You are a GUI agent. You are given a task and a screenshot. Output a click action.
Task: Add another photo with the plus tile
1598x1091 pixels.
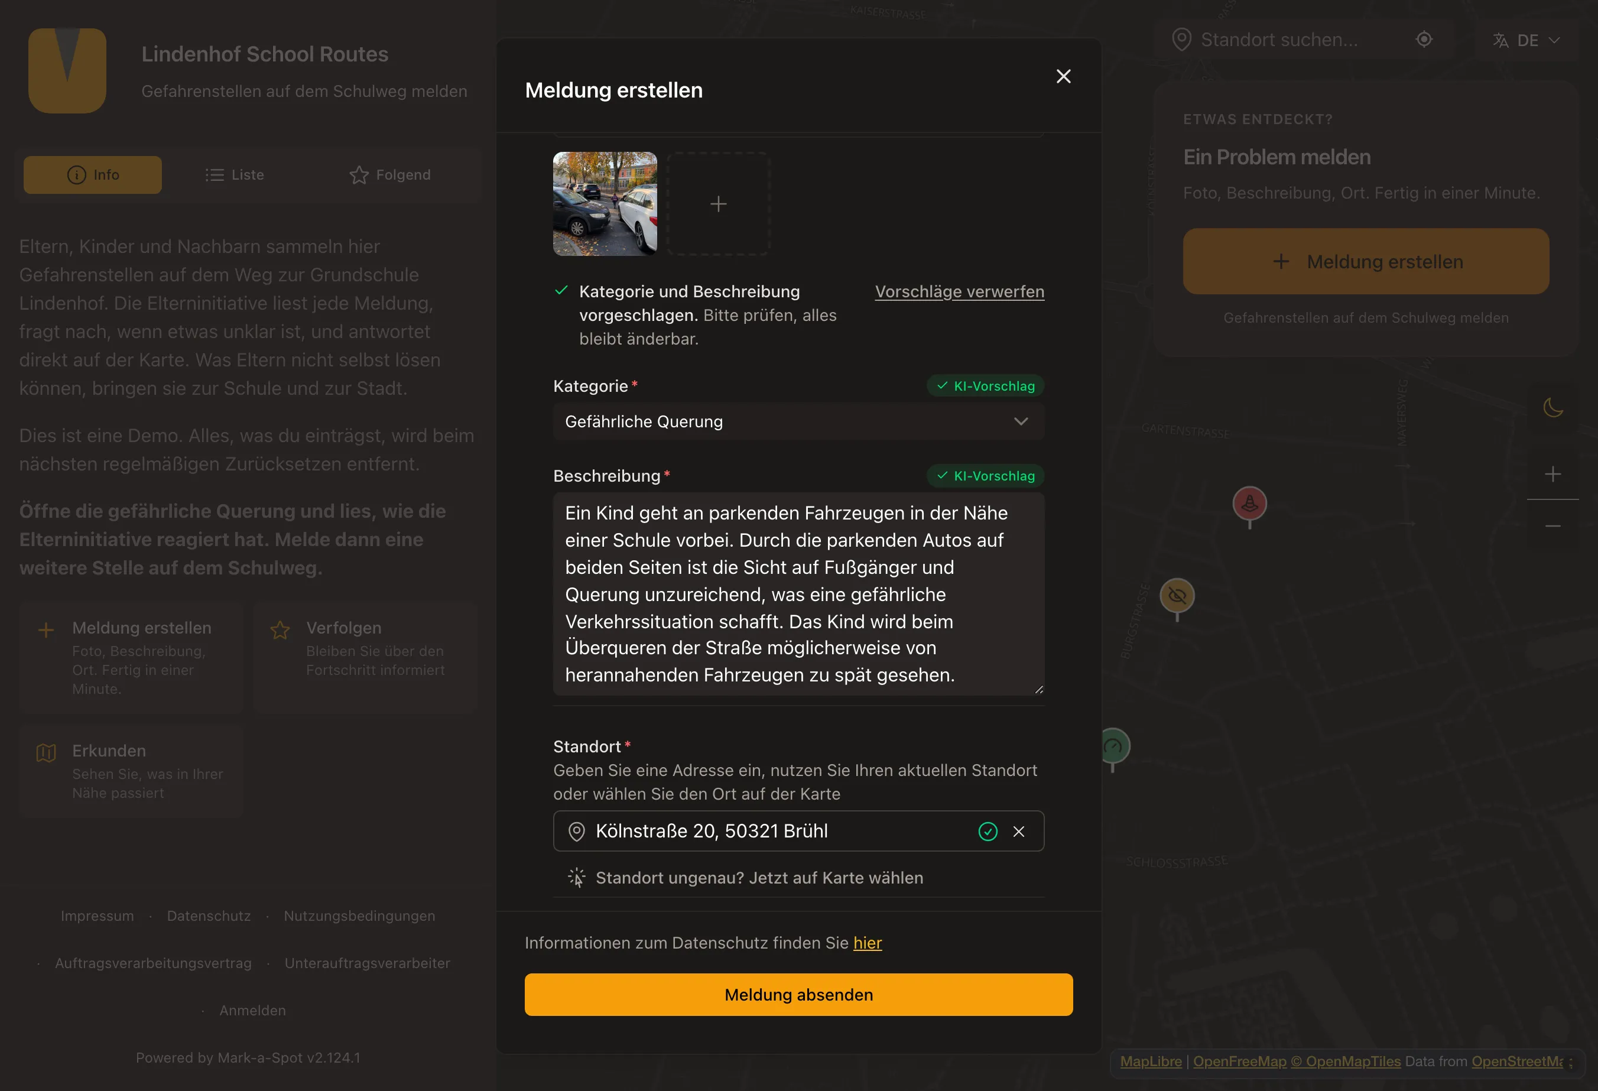[719, 204]
